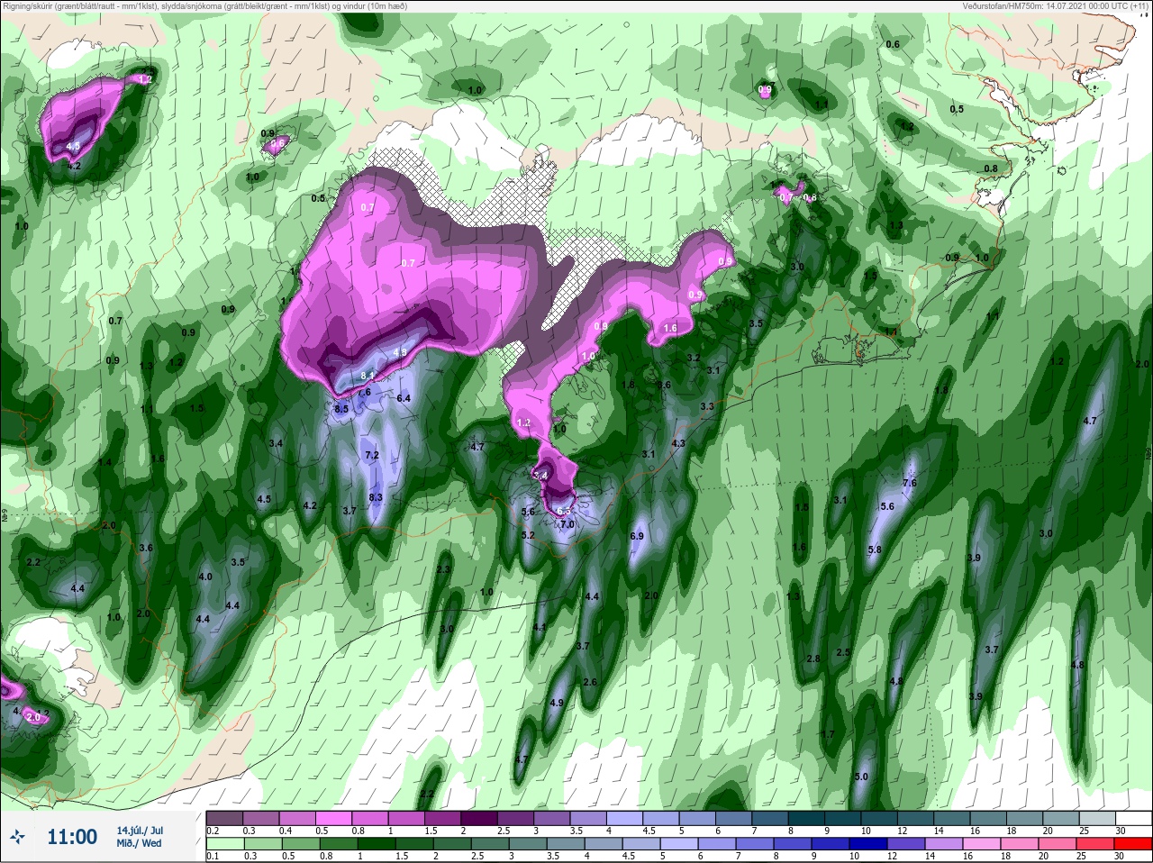Click the 5.8 precipitation value on the map
This screenshot has height=863, width=1153.
point(875,550)
